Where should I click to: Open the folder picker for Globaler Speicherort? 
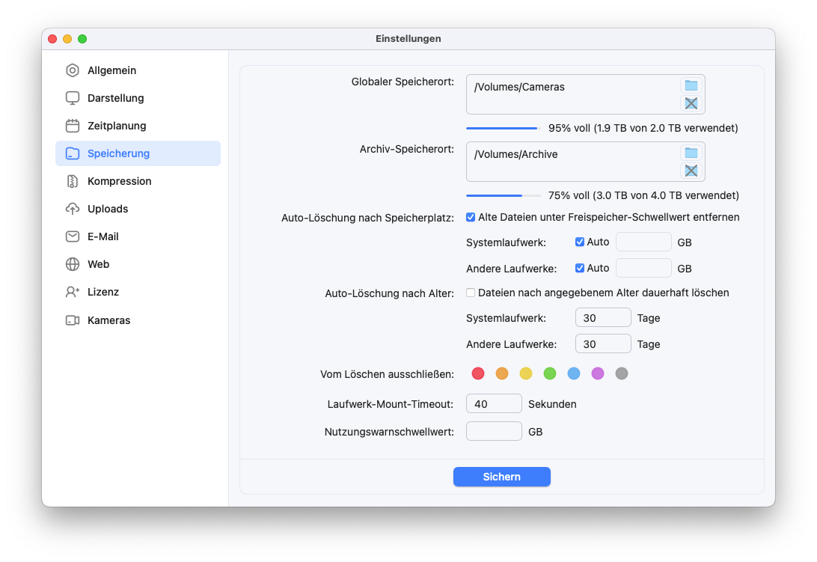pos(691,85)
